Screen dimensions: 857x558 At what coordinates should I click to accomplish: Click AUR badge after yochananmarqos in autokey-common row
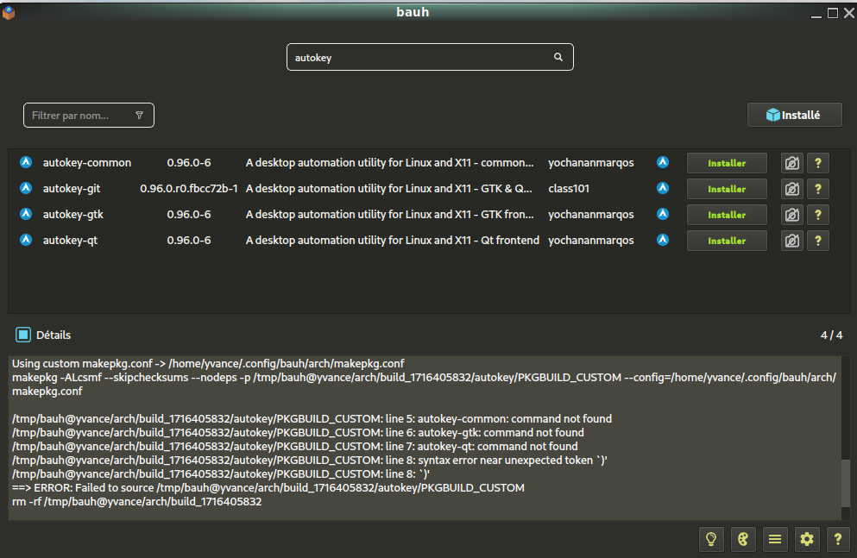663,162
